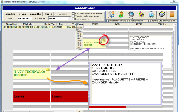The height and width of the screenshot is (112, 179).
Task: Check 'Imprimer une feuille par baie'
Action: [x=150, y=21]
